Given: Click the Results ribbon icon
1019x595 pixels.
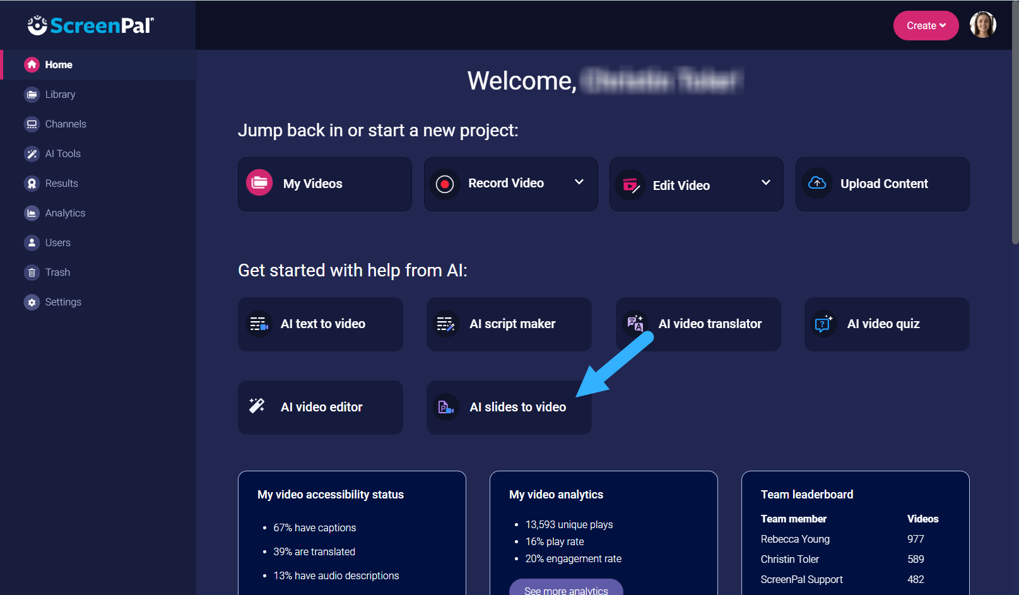Looking at the screenshot, I should pos(32,184).
